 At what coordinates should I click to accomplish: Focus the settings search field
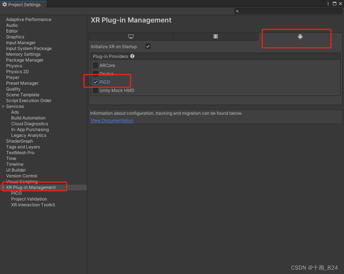288,11
